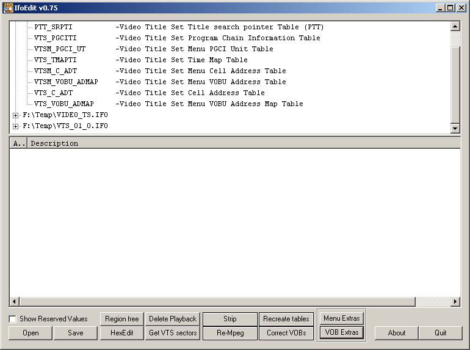Click 'Video Title Set Time Map Table' description
Screen dimensions: 470x350
point(184,60)
